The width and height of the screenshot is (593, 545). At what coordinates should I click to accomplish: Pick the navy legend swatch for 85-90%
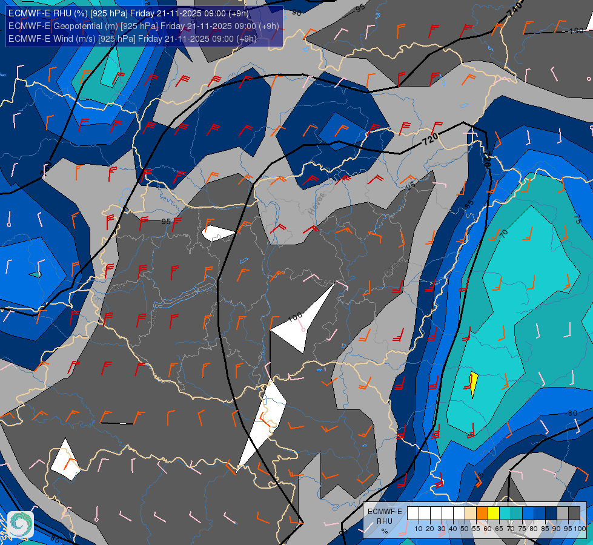point(551,514)
